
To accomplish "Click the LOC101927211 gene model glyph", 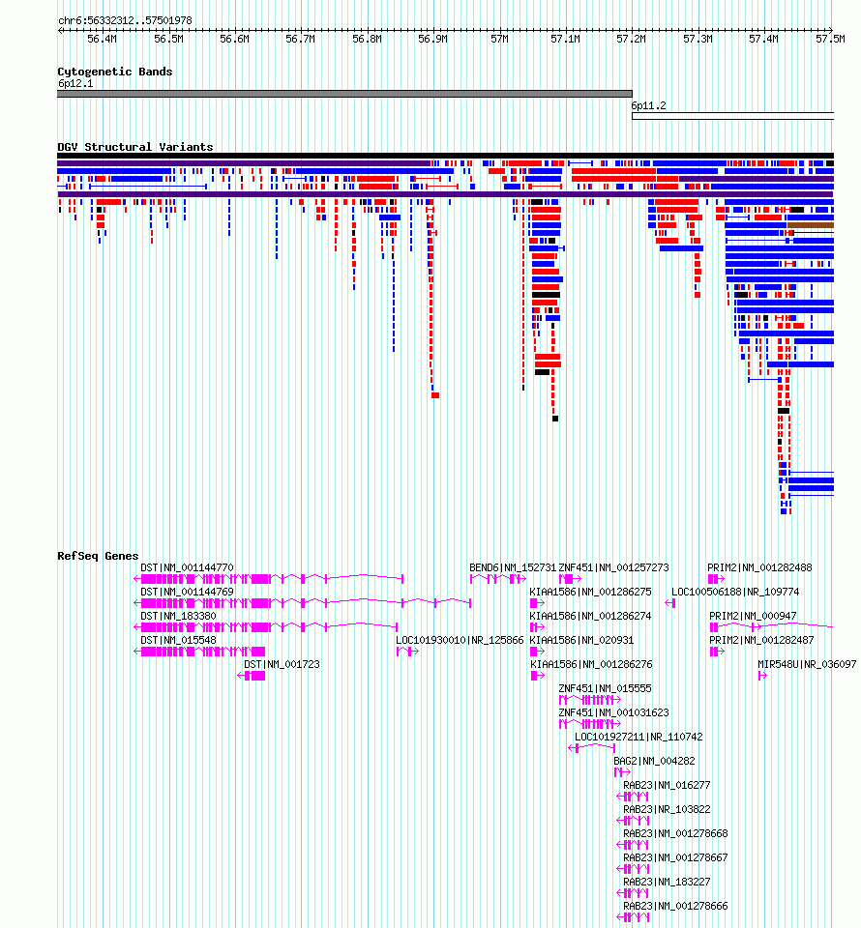I will pyautogui.click(x=591, y=748).
